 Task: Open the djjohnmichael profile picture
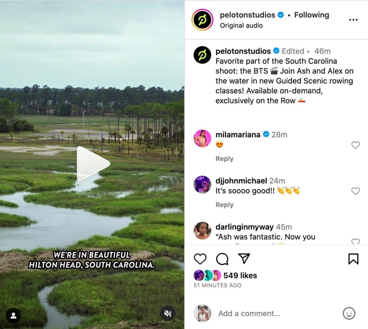[202, 184]
